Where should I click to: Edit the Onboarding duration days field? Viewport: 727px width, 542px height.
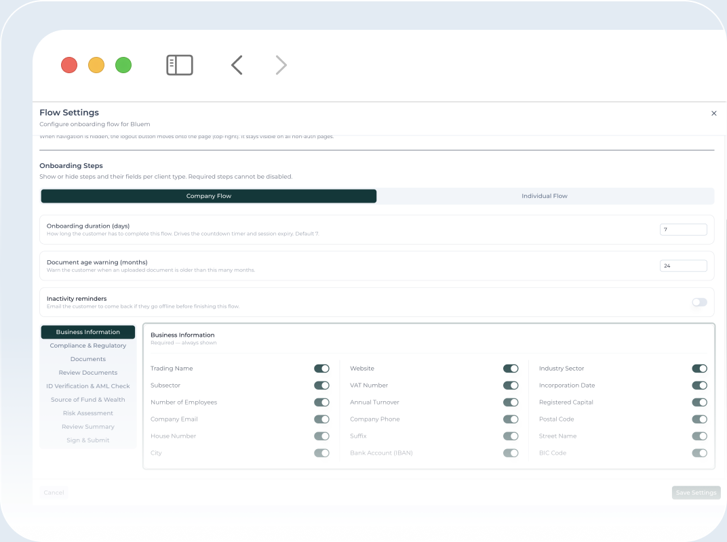[x=684, y=229]
